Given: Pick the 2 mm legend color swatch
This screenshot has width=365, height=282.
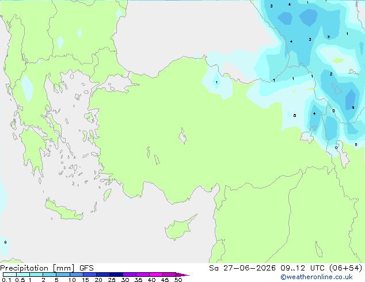Looking at the screenshot, I should 50,275.
